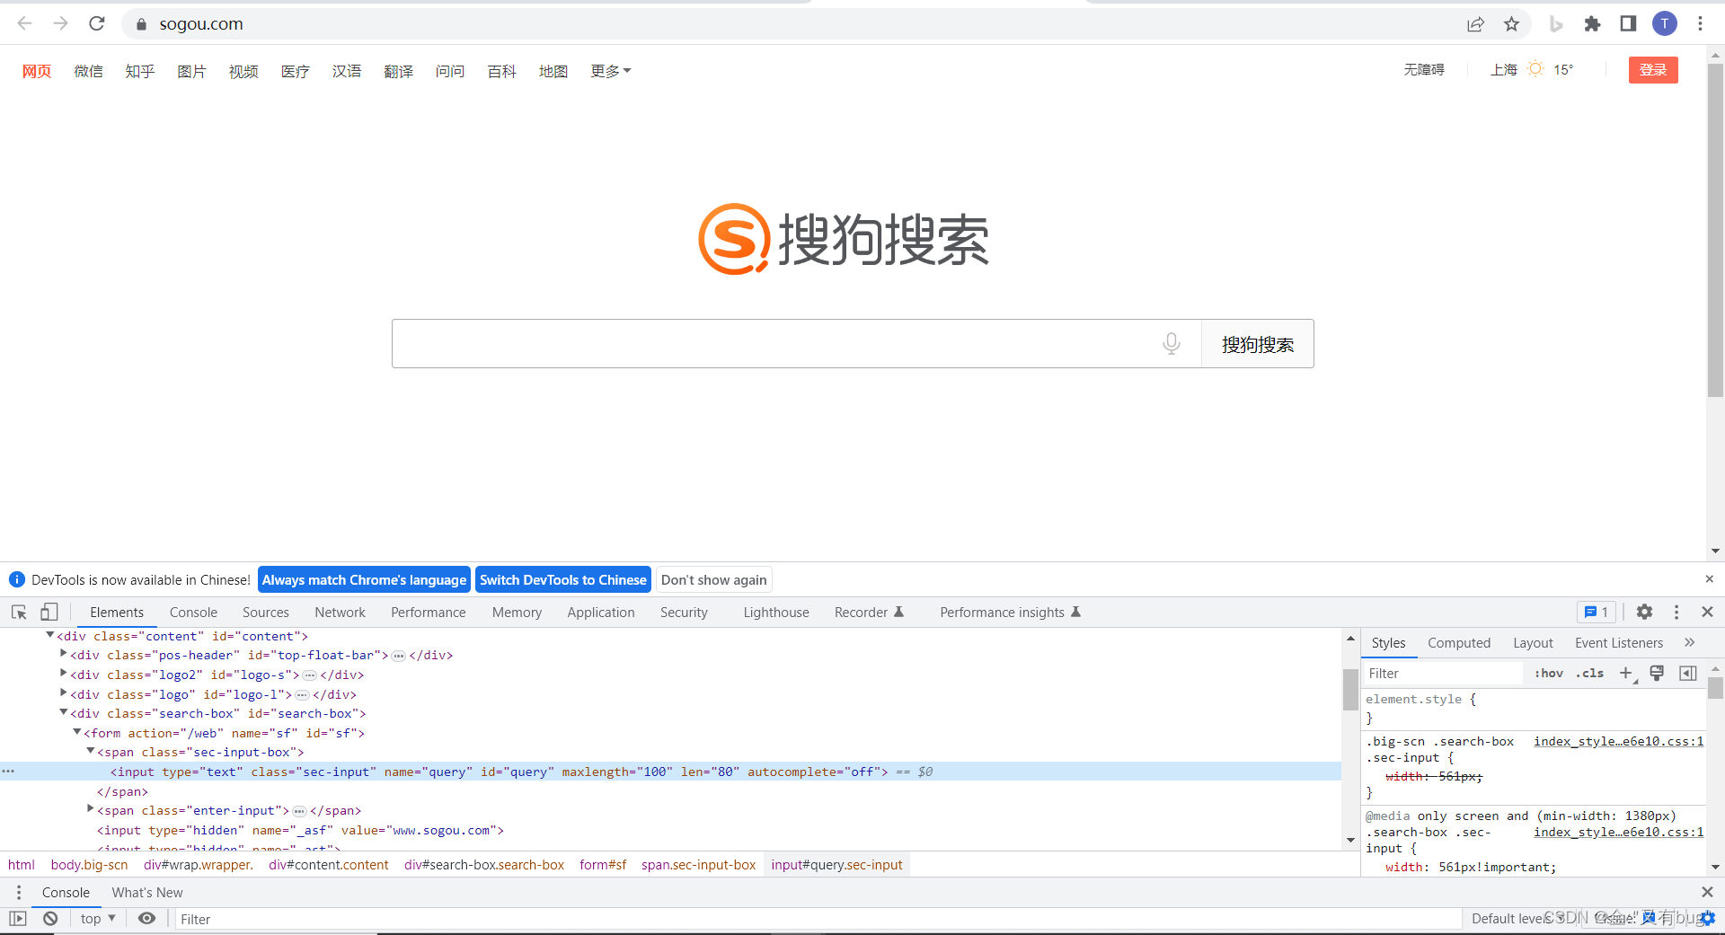Toggle the :hov element state panel

coord(1549,673)
